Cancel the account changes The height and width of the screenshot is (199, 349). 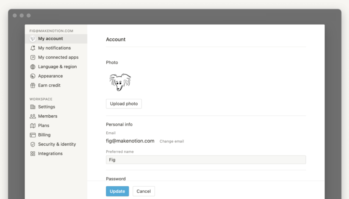click(143, 191)
